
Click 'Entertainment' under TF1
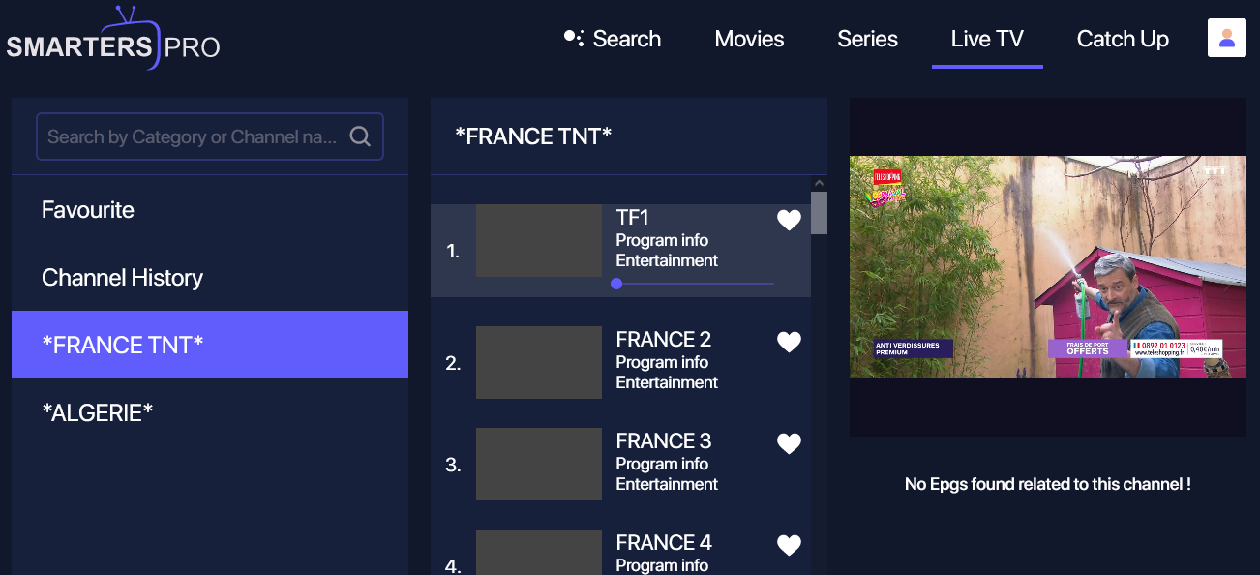(667, 260)
